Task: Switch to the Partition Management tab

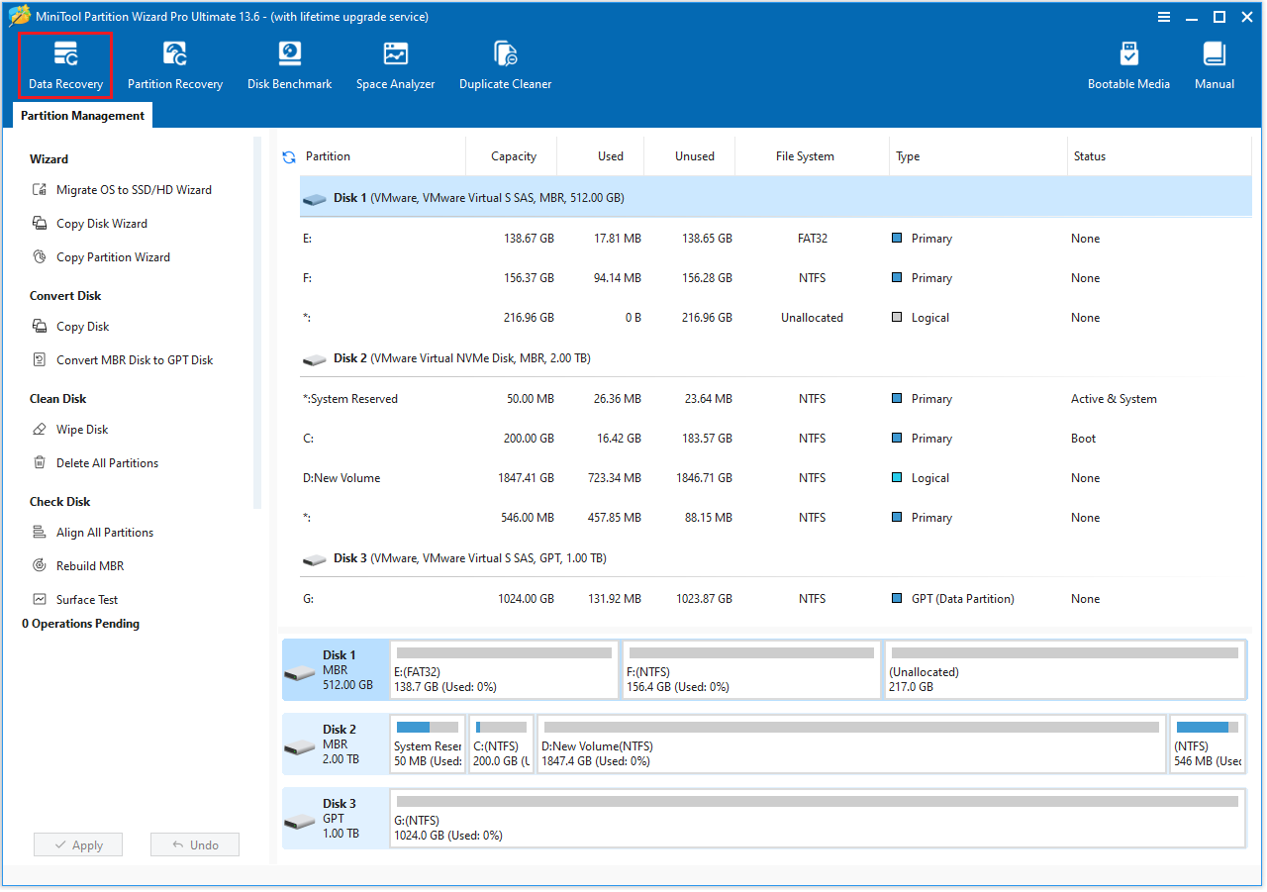Action: (81, 115)
